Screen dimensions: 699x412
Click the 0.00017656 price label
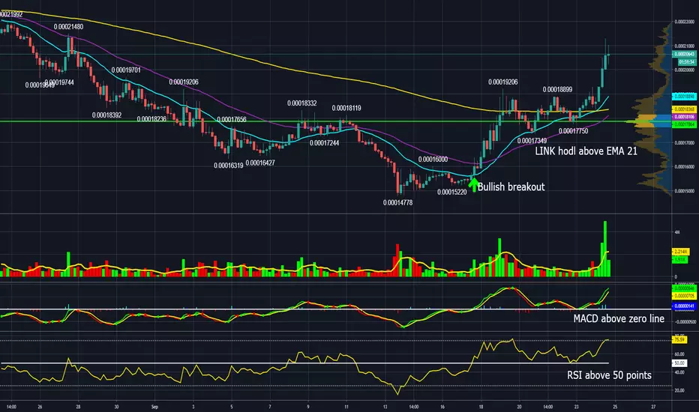pyautogui.click(x=231, y=119)
